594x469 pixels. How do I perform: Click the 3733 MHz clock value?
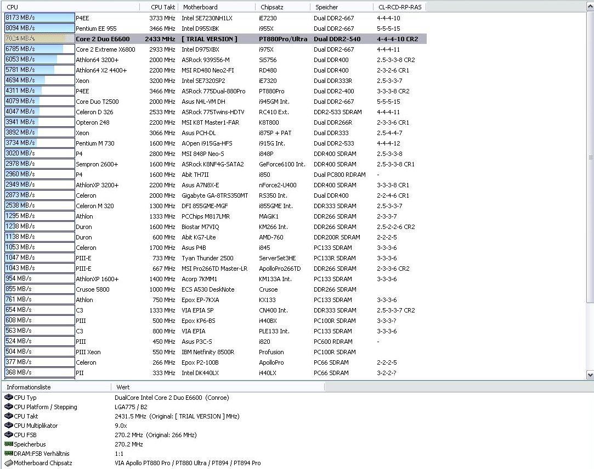[162, 18]
